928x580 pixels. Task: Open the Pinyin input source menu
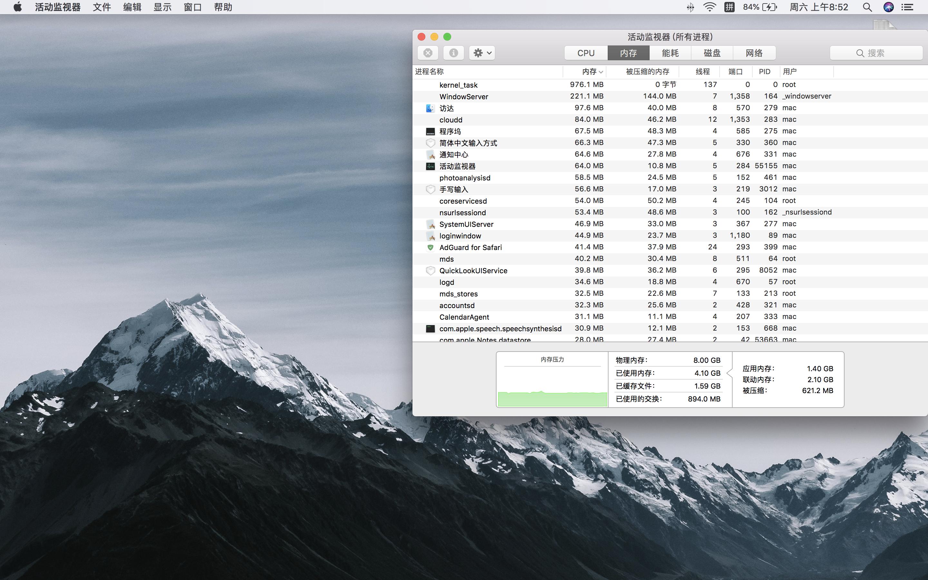[729, 7]
